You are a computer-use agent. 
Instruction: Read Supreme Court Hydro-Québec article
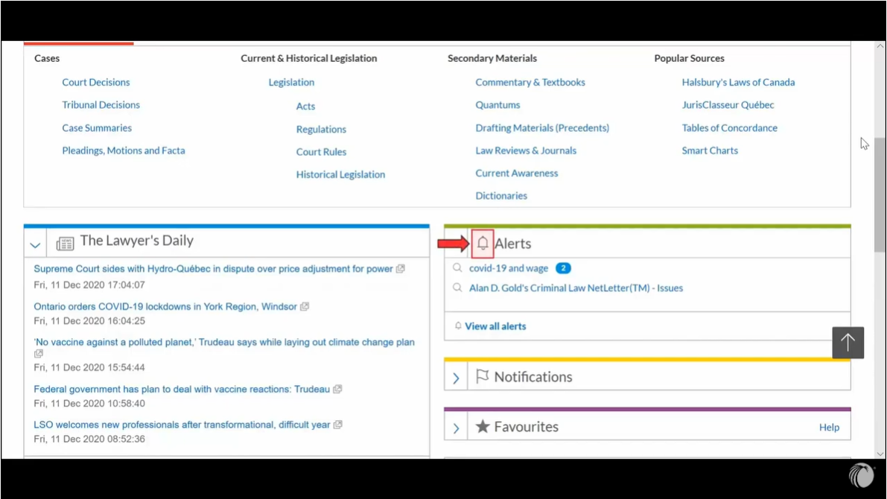pyautogui.click(x=213, y=269)
